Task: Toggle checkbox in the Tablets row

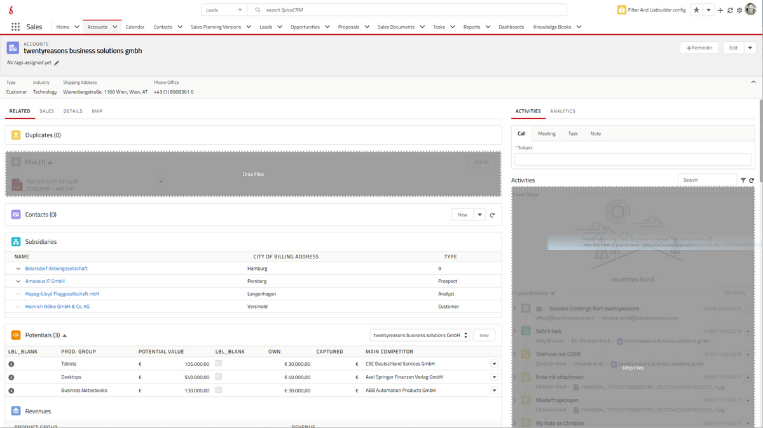Action: pyautogui.click(x=218, y=364)
